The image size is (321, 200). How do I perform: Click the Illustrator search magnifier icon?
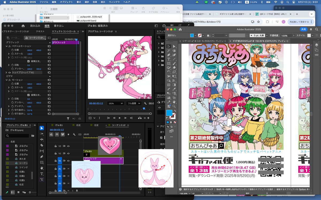click(317, 29)
